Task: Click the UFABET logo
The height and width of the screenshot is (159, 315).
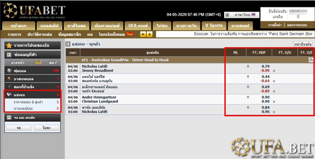Action: click(x=34, y=10)
